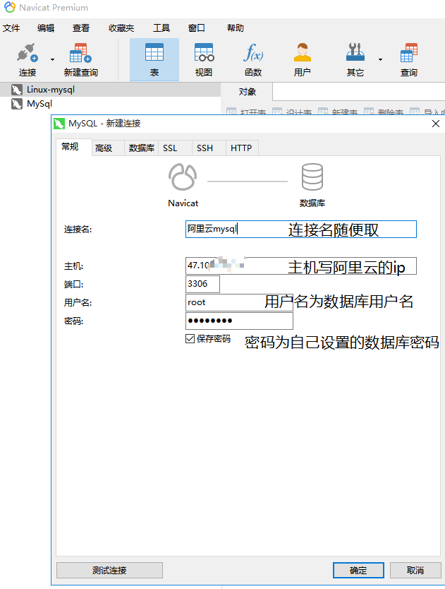Image resolution: width=445 pixels, height=589 pixels.
Task: Click the dialog title bar MySQL icon
Action: [x=59, y=124]
